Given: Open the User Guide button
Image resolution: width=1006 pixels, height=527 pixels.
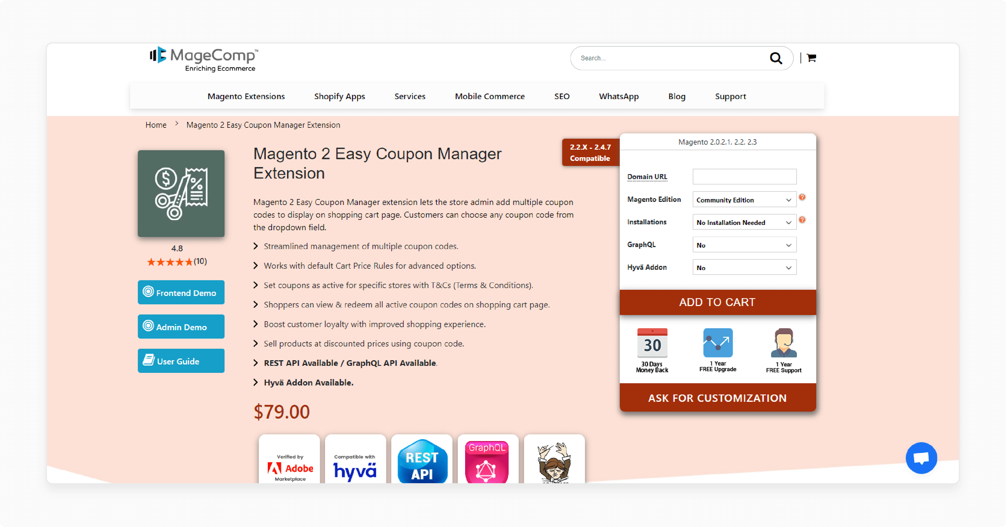Looking at the screenshot, I should click(181, 361).
